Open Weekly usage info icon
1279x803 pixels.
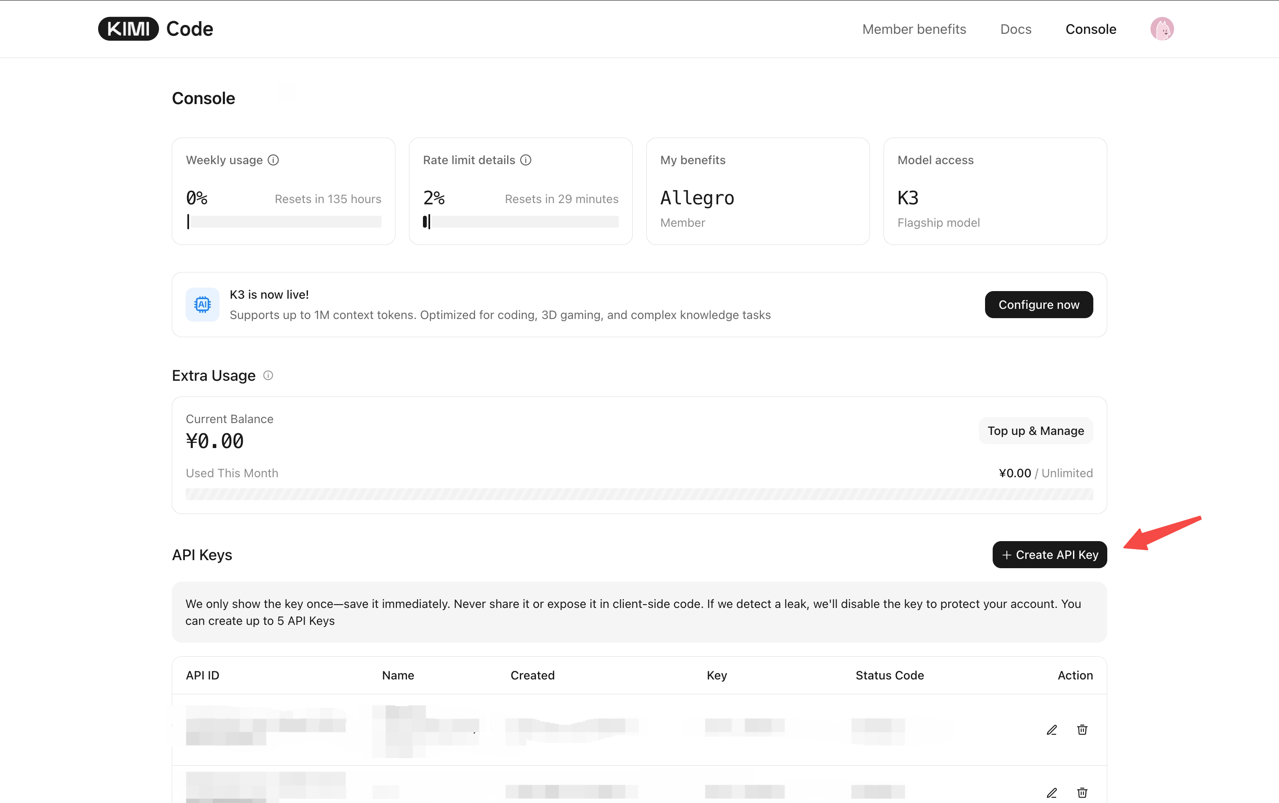tap(273, 160)
